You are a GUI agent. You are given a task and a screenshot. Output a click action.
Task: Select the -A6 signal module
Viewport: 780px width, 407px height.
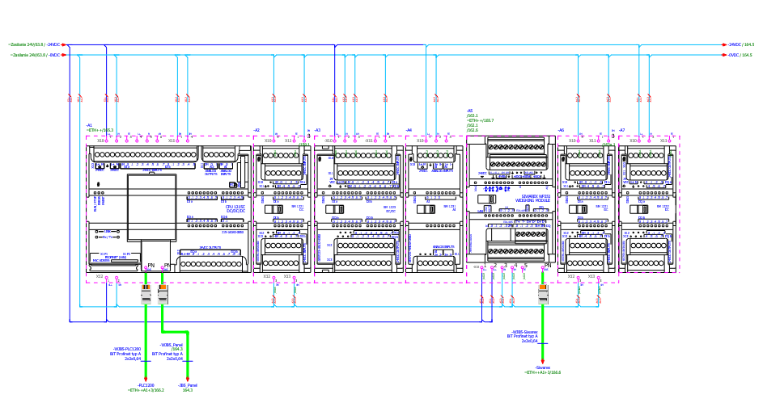587,208
